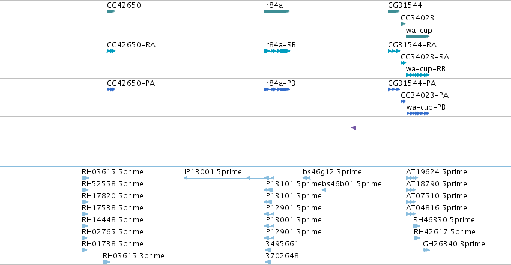The width and height of the screenshot is (511, 265).
Task: Select the CG34023 gene label
Action: tap(417, 18)
